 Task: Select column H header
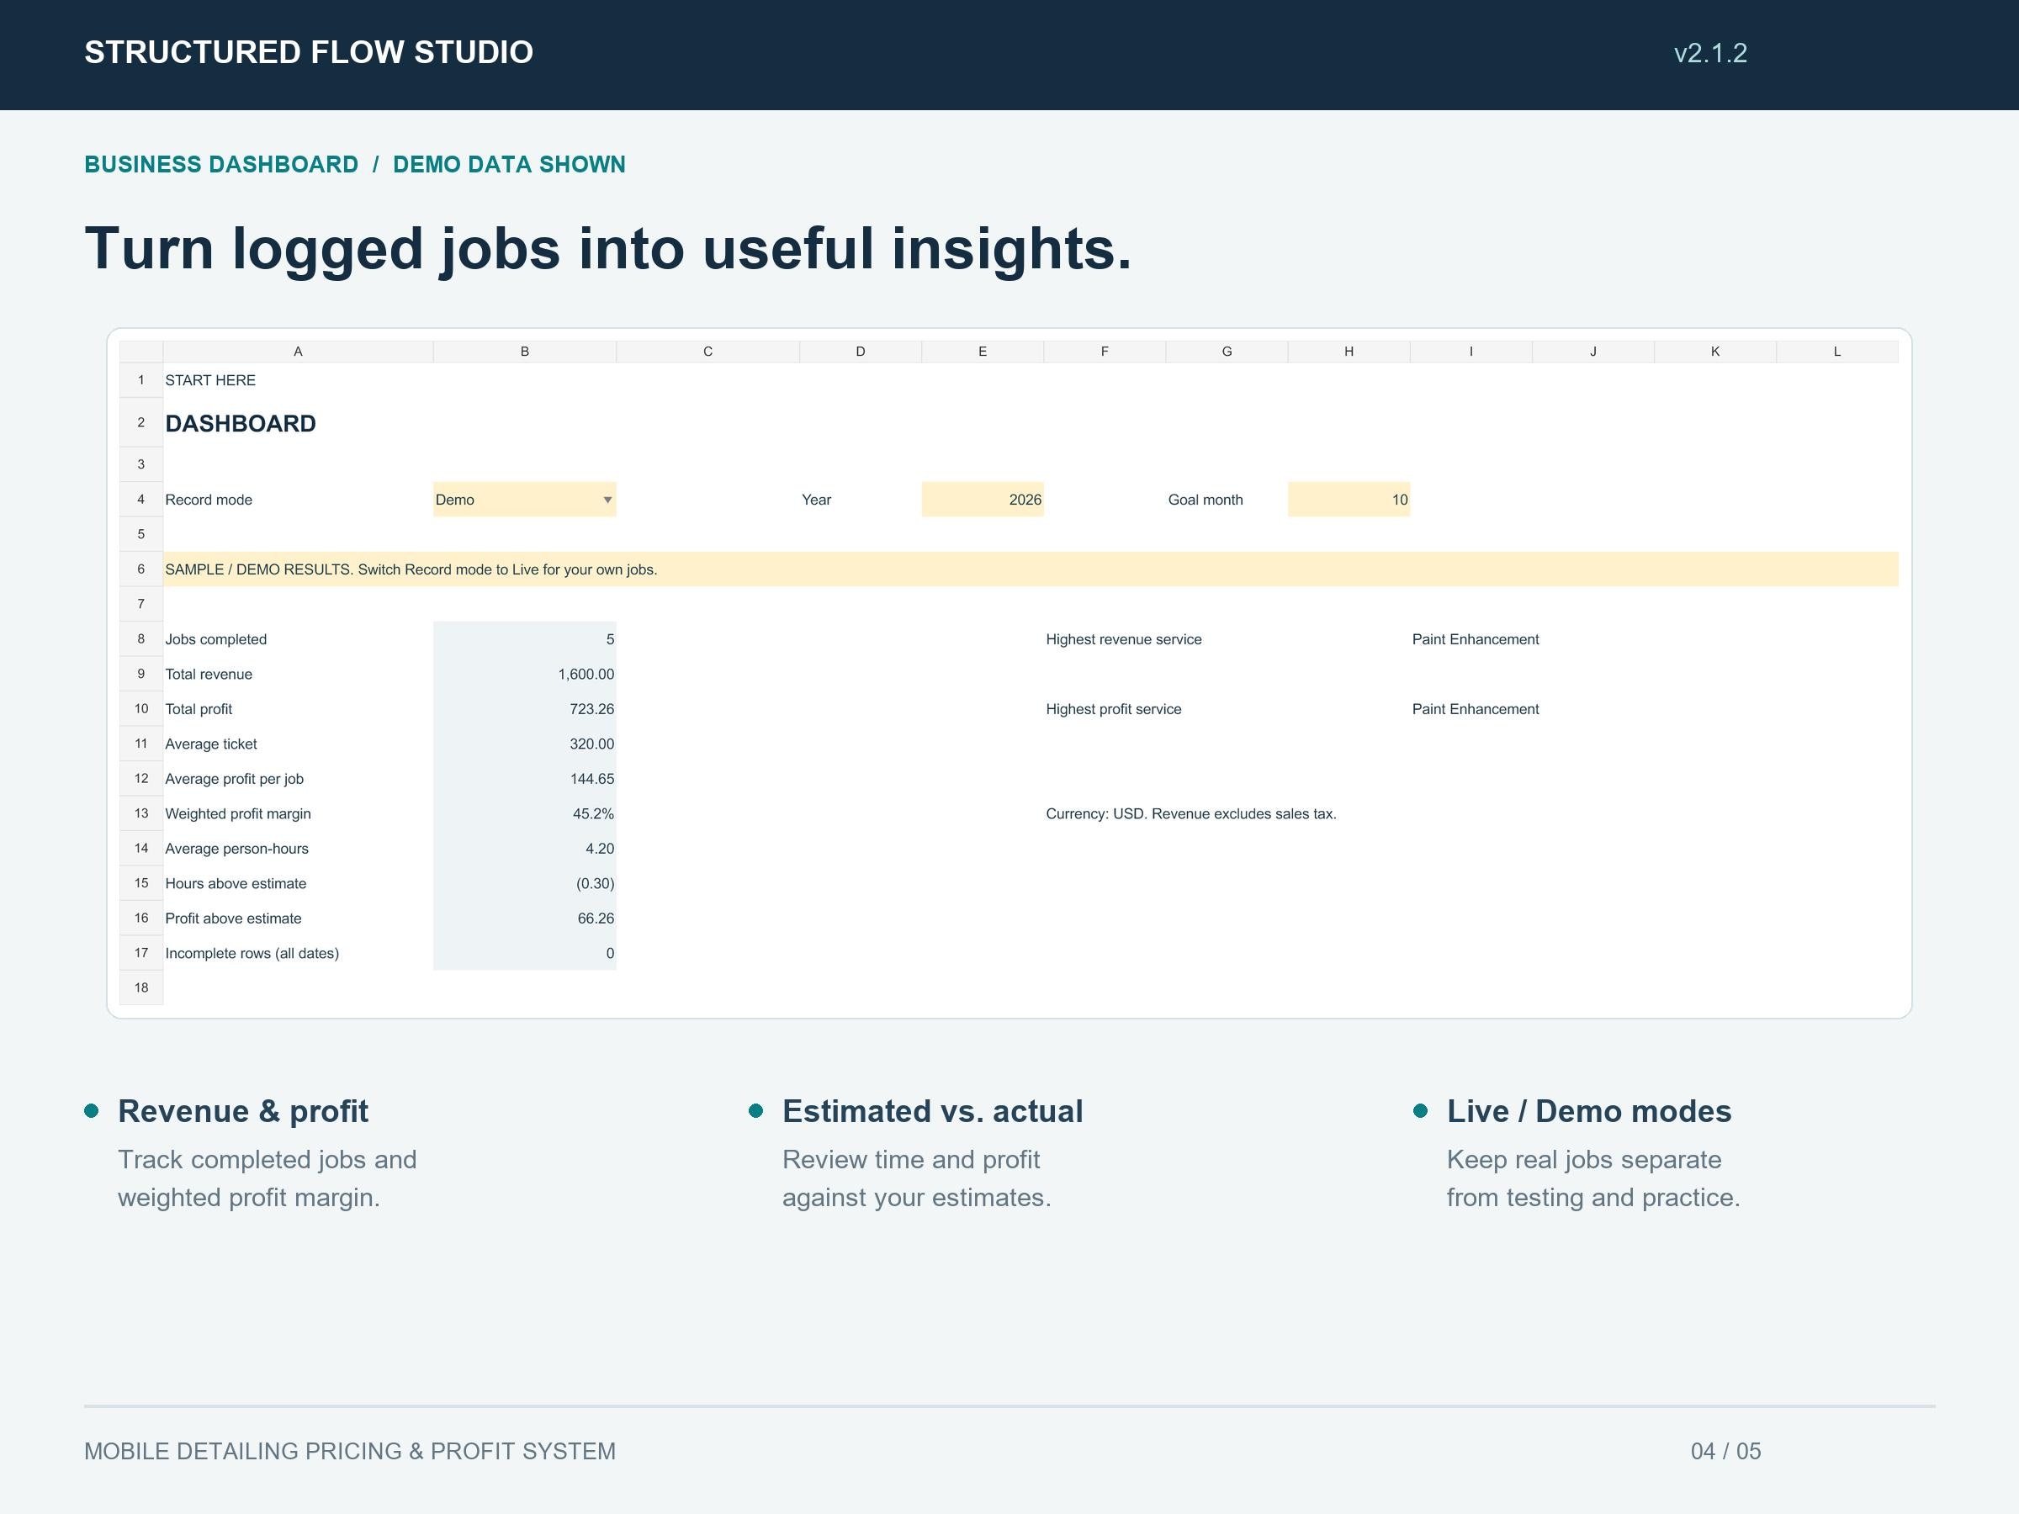[x=1349, y=352]
